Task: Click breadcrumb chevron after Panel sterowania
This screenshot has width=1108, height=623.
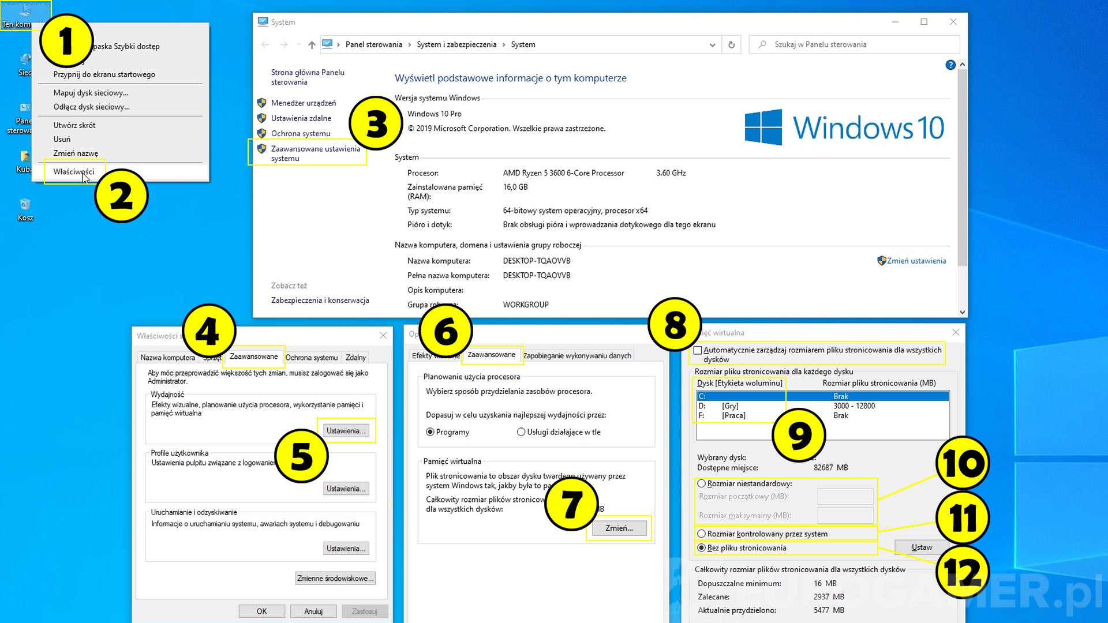Action: tap(409, 44)
